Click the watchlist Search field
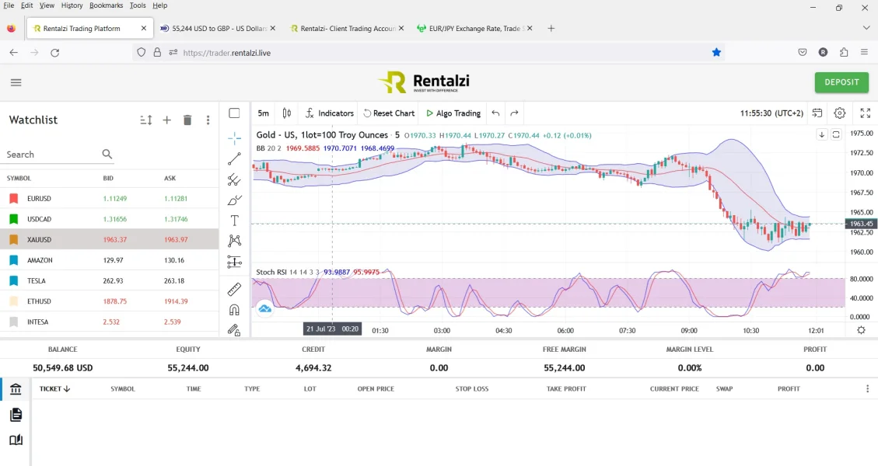 (x=52, y=155)
